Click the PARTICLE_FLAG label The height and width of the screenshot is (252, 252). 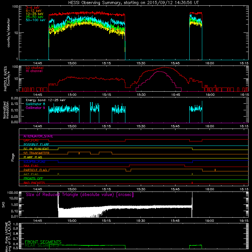tap(35, 170)
